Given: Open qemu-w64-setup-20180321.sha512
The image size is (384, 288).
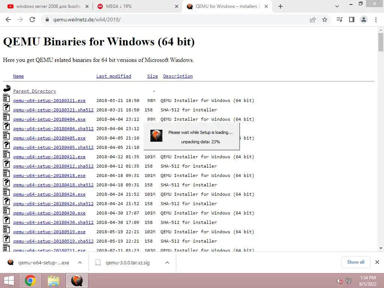Looking at the screenshot, I should pos(53,110).
